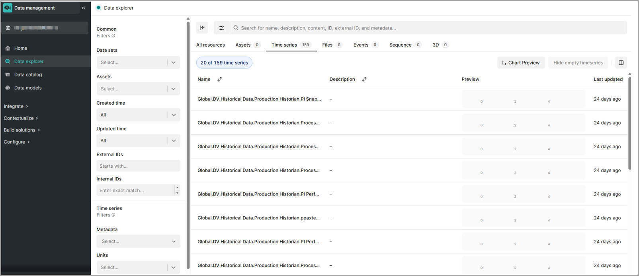Open filter settings sliders icon
This screenshot has height=276, width=639.
point(222,28)
